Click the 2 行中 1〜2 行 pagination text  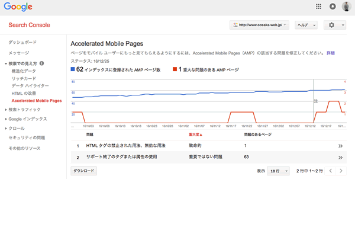coord(309,171)
